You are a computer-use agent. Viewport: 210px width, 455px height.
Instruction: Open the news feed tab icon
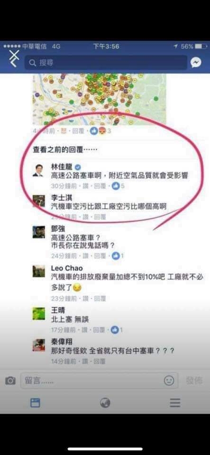(35, 403)
